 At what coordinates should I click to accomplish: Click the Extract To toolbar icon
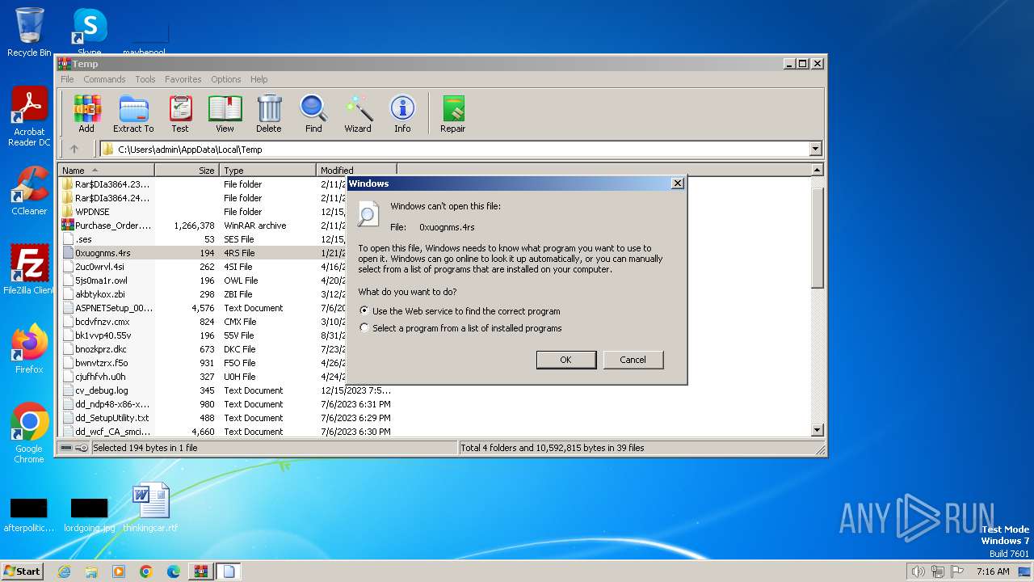click(x=133, y=114)
